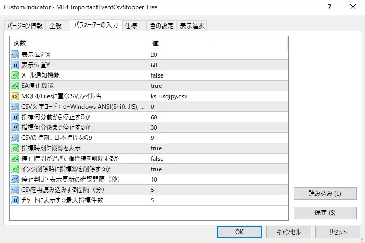Select the CSV文字コード variable label
This screenshot has width=365, height=243.
coord(83,107)
